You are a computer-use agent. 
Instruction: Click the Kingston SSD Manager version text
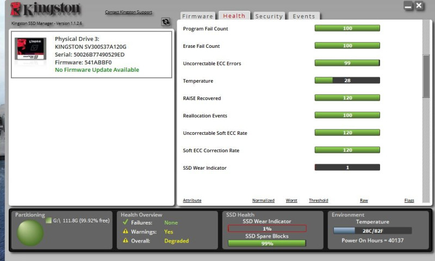tap(47, 23)
